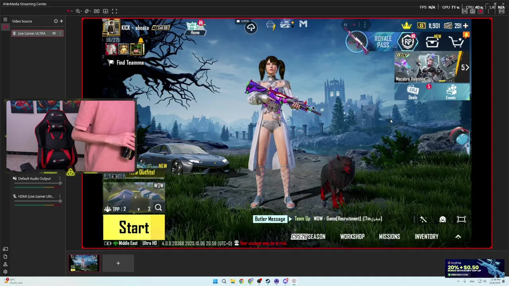
Task: Toggle visibility of Live Gamer ULTRA source
Action: (x=54, y=33)
